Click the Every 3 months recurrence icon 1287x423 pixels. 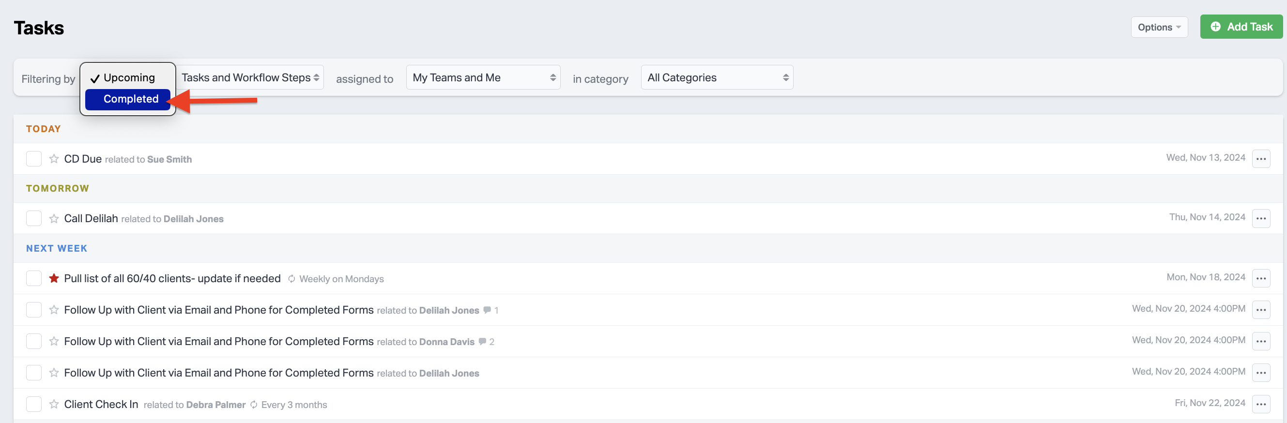pyautogui.click(x=254, y=405)
